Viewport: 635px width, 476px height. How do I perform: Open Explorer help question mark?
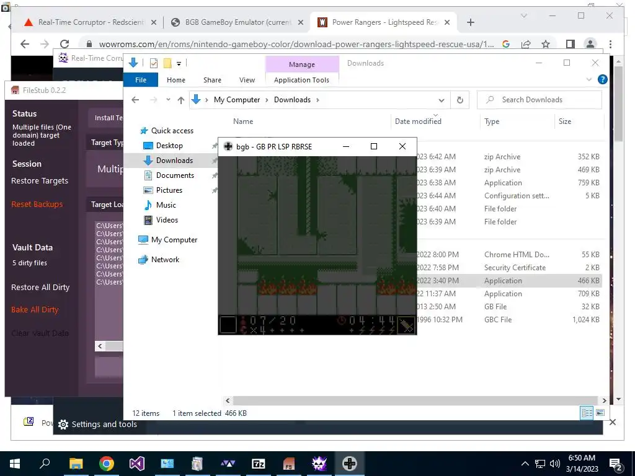tap(602, 80)
